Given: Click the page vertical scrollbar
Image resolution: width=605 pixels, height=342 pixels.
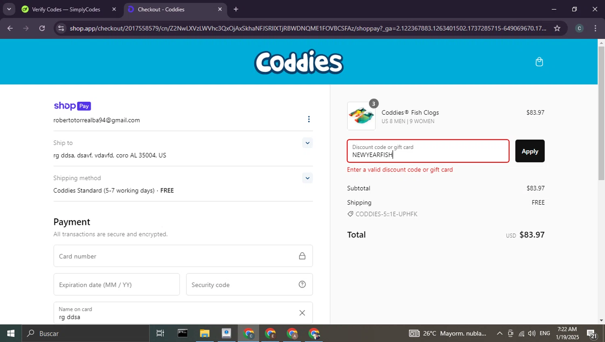Looking at the screenshot, I should (601, 113).
